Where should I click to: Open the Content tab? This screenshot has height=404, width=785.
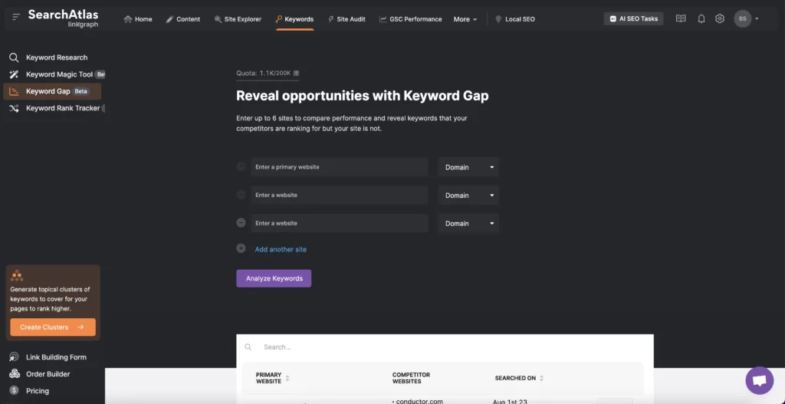[183, 19]
